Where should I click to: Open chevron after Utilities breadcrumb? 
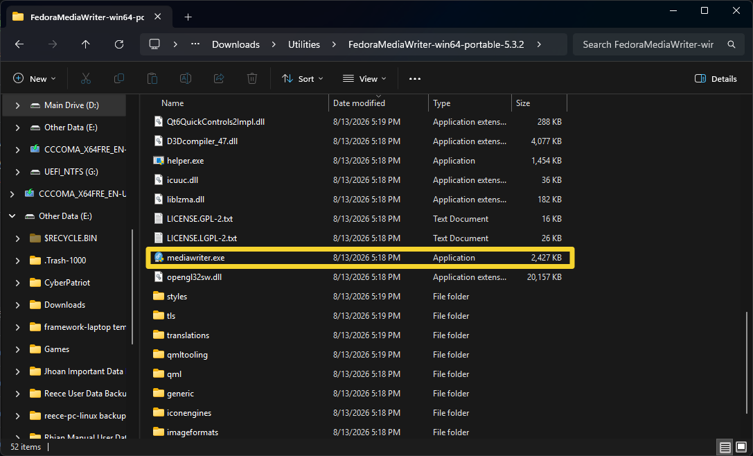tap(334, 44)
